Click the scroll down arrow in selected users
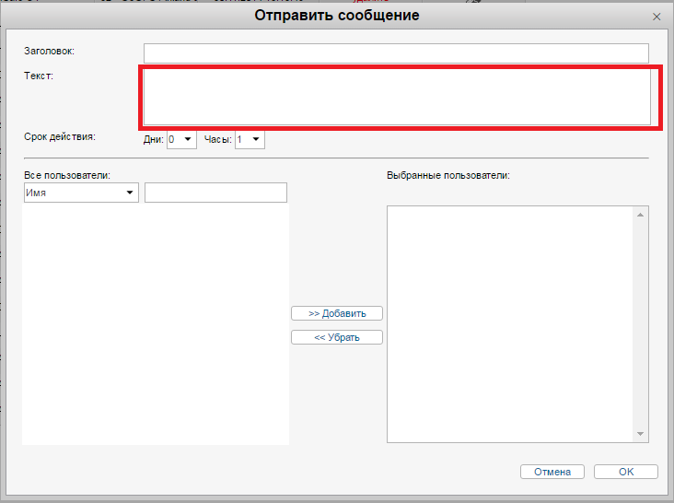Viewport: 674px width, 503px height. pyautogui.click(x=640, y=434)
